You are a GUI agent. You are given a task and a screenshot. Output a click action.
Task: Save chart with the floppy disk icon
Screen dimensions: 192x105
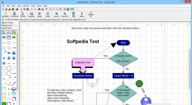[13, 9]
